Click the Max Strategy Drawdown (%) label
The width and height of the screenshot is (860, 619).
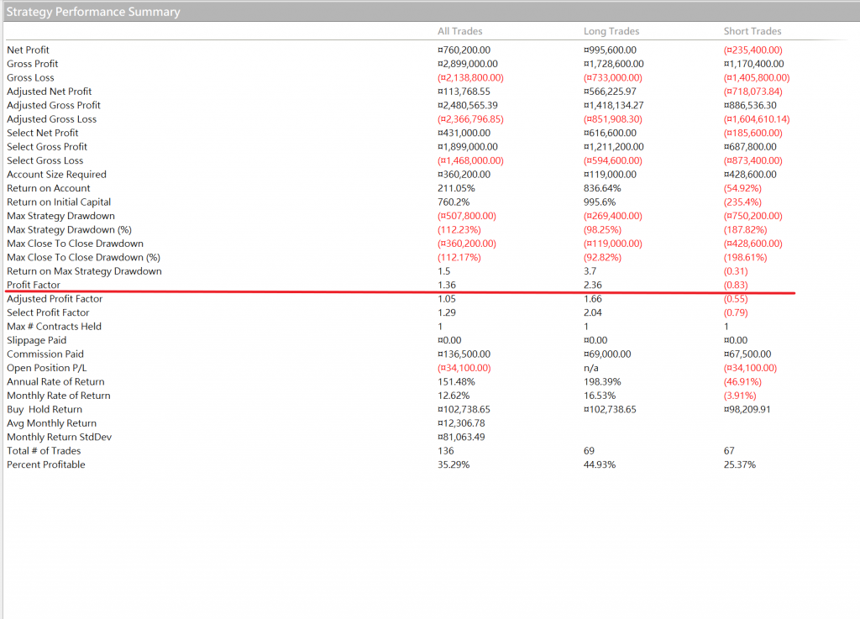[x=70, y=230]
